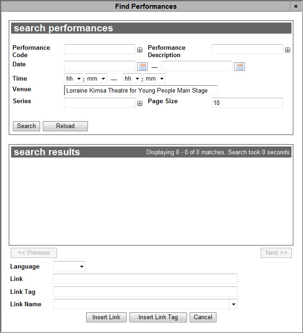Cancel the Find Performances dialog

203,317
